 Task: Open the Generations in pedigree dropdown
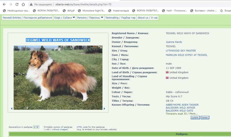(36, 127)
